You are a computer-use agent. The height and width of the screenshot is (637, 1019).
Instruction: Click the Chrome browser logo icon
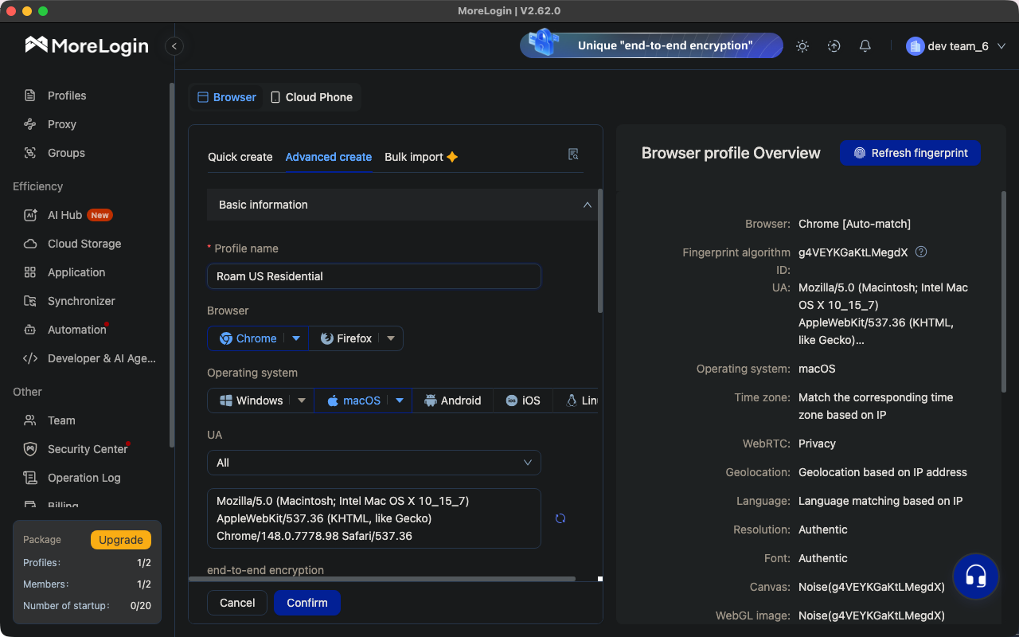click(226, 338)
